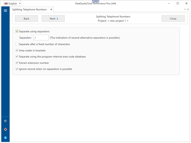Enable Separate after a fixed number of characters

click(17, 44)
